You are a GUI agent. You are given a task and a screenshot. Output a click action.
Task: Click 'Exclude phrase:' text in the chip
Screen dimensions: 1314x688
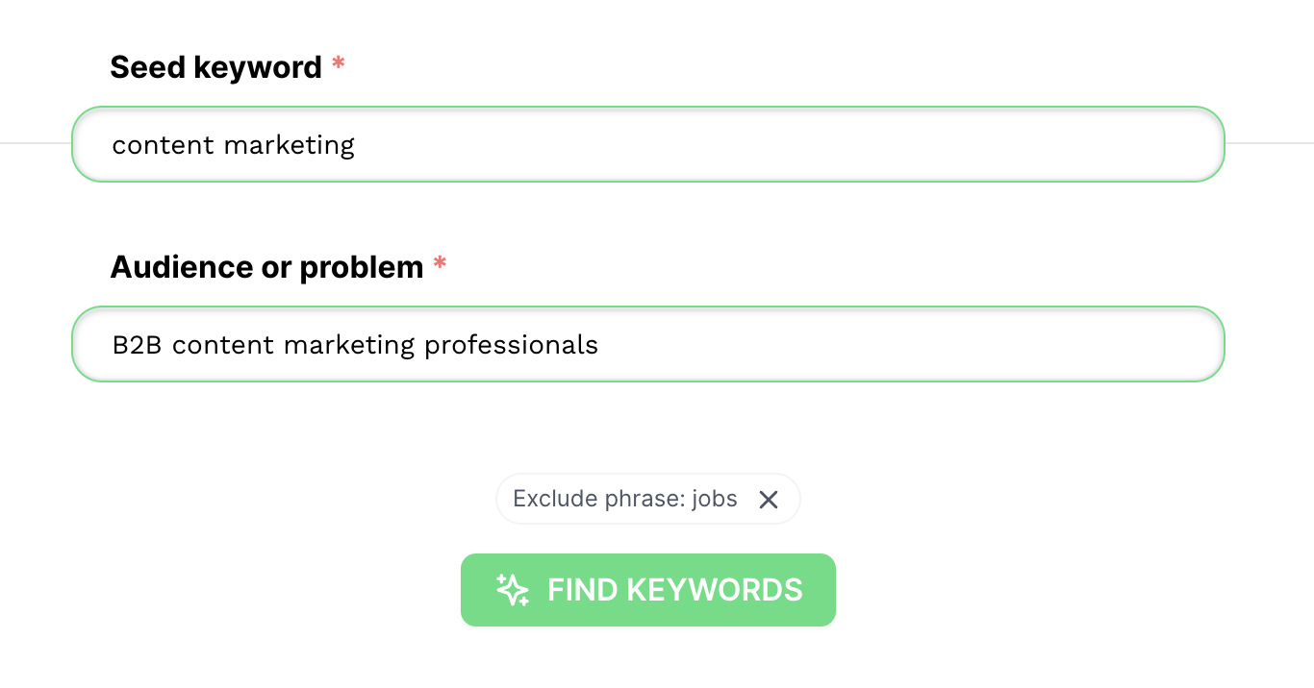(598, 500)
